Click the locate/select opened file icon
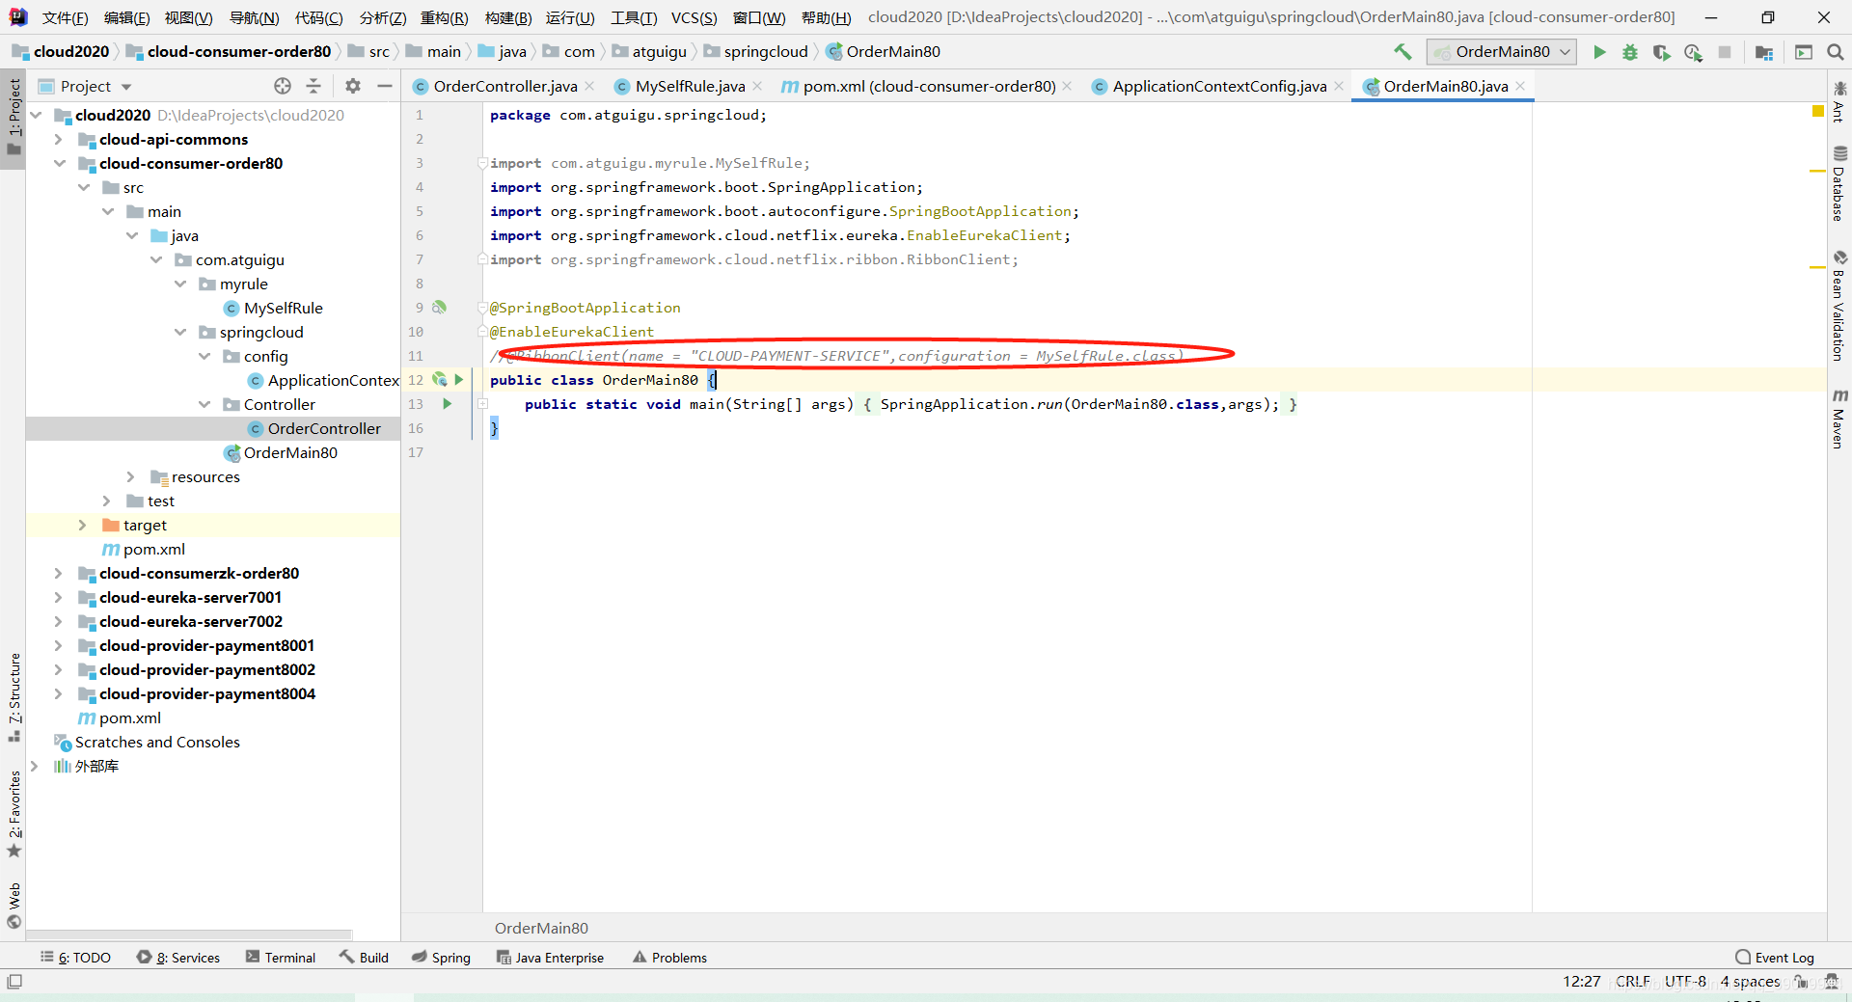This screenshot has width=1852, height=1002. pyautogui.click(x=283, y=86)
